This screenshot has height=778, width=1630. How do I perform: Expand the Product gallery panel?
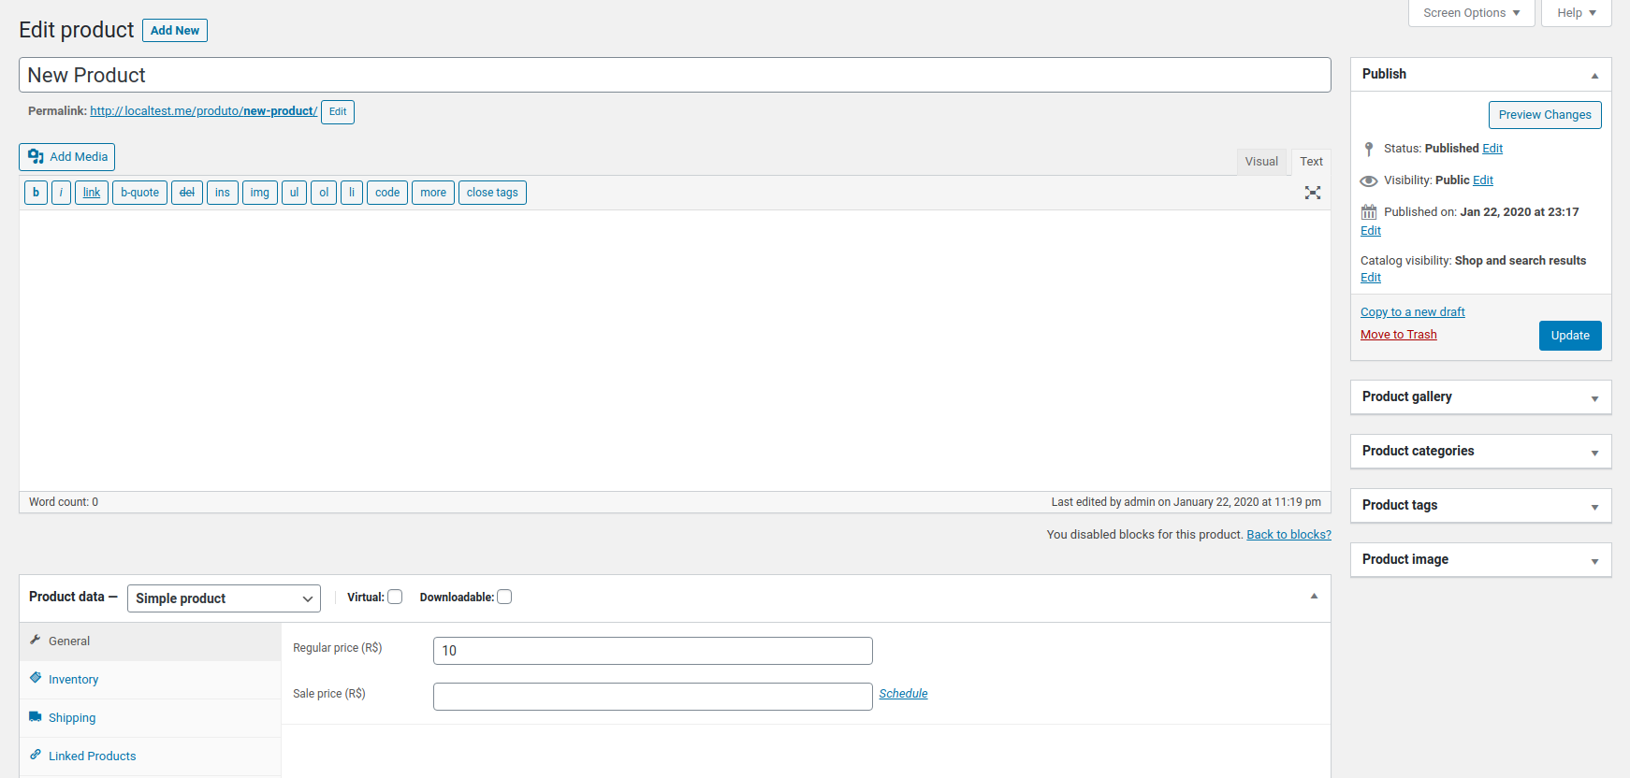click(x=1594, y=398)
